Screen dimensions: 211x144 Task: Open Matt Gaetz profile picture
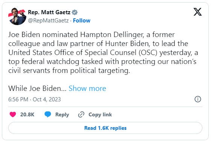coord(17,16)
